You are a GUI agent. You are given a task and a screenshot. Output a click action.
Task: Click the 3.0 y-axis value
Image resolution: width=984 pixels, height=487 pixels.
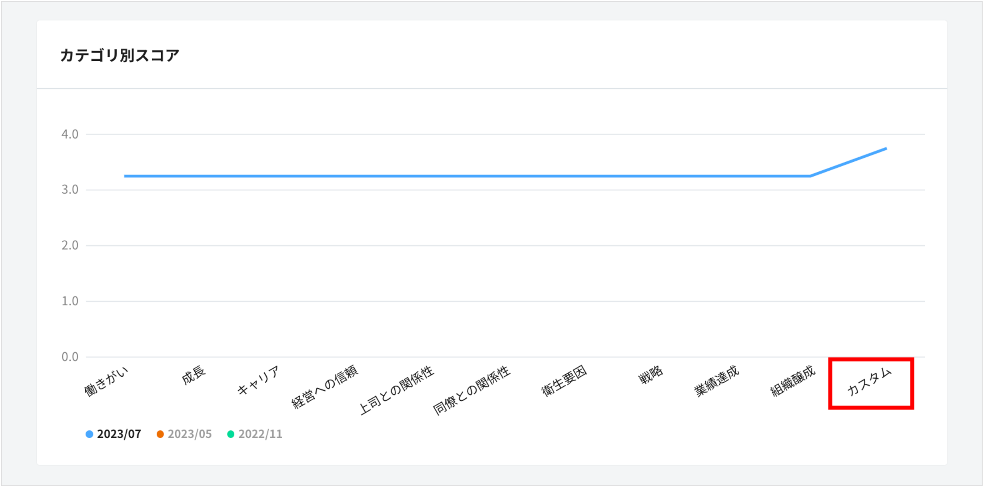(x=70, y=190)
